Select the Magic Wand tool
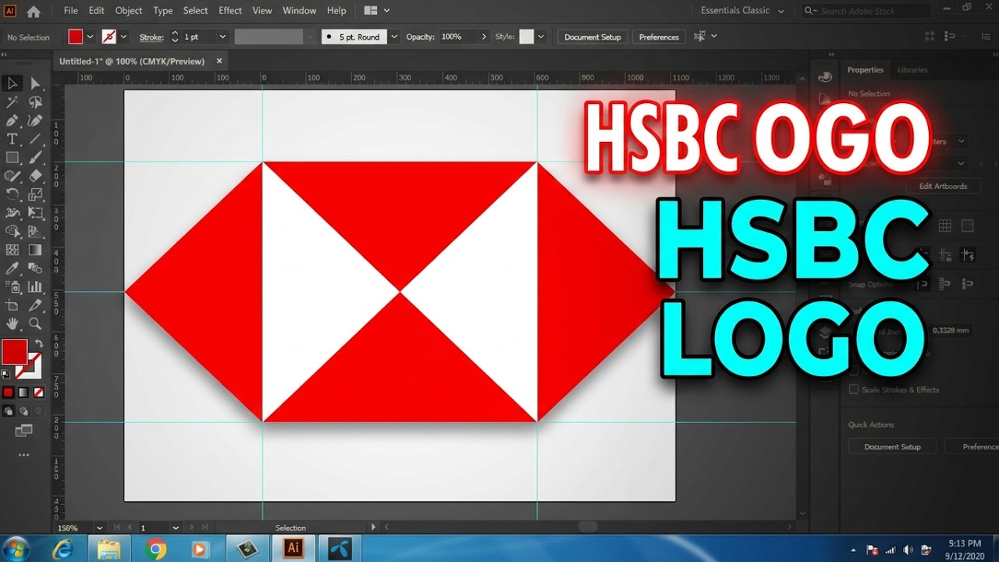999x562 pixels. point(12,102)
